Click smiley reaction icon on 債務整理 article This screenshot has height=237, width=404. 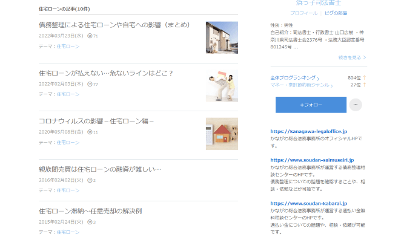pos(90,36)
